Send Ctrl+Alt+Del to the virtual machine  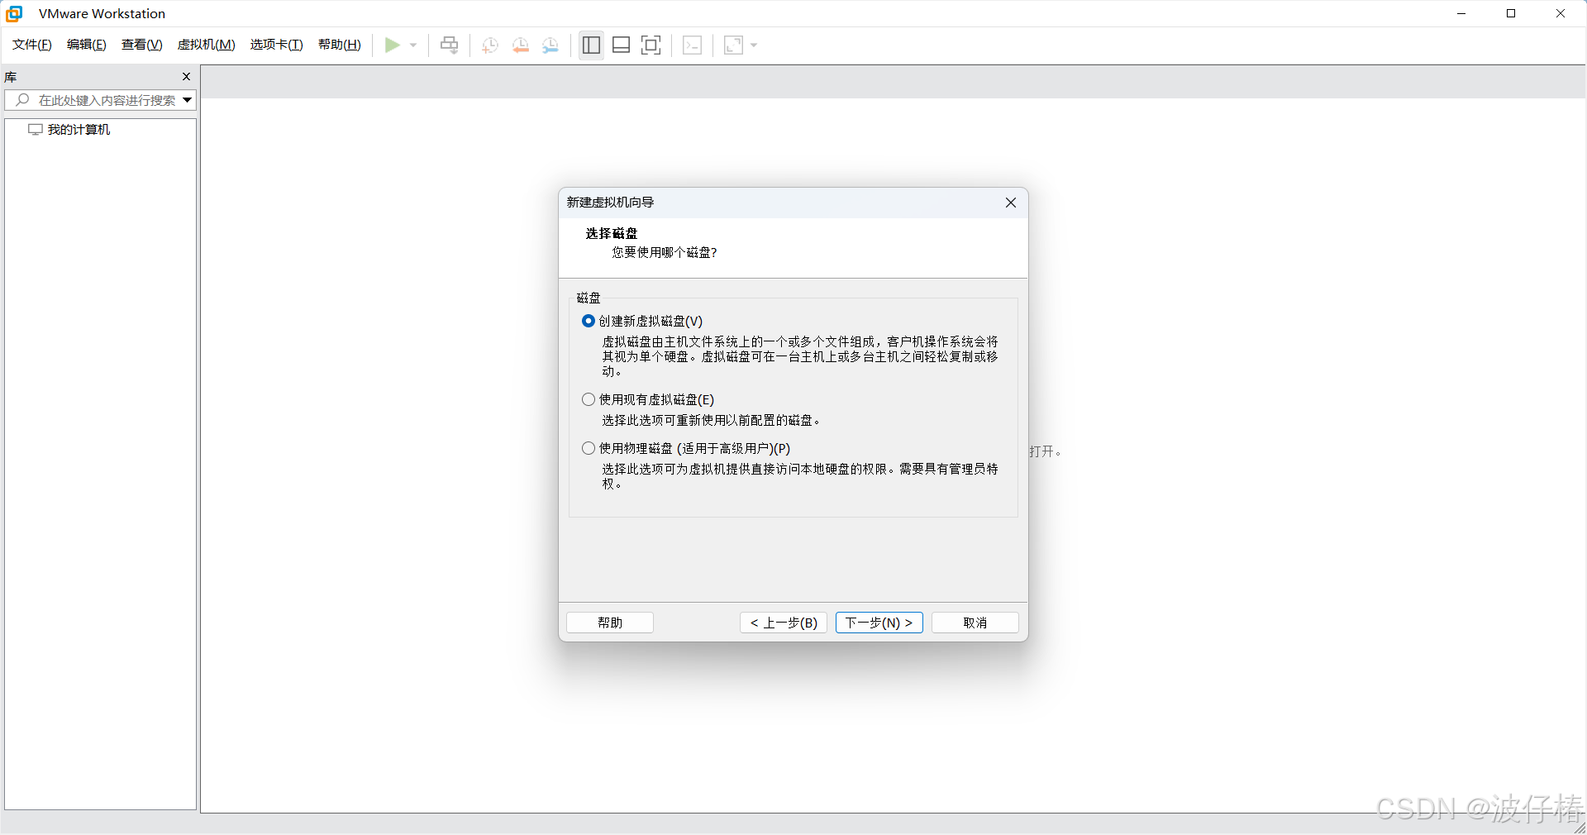click(x=449, y=45)
